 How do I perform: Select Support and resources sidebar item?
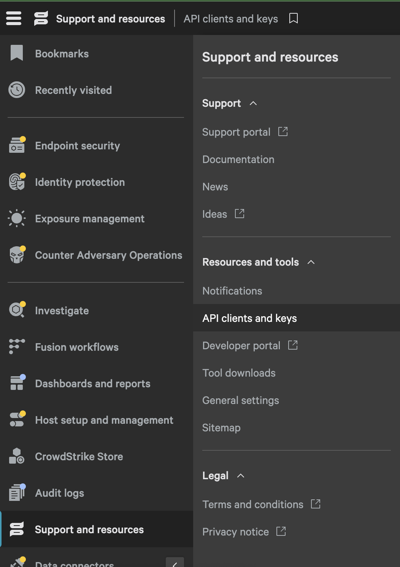(97, 529)
